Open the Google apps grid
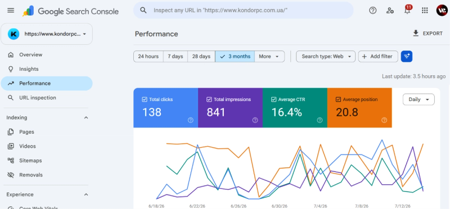 point(425,11)
